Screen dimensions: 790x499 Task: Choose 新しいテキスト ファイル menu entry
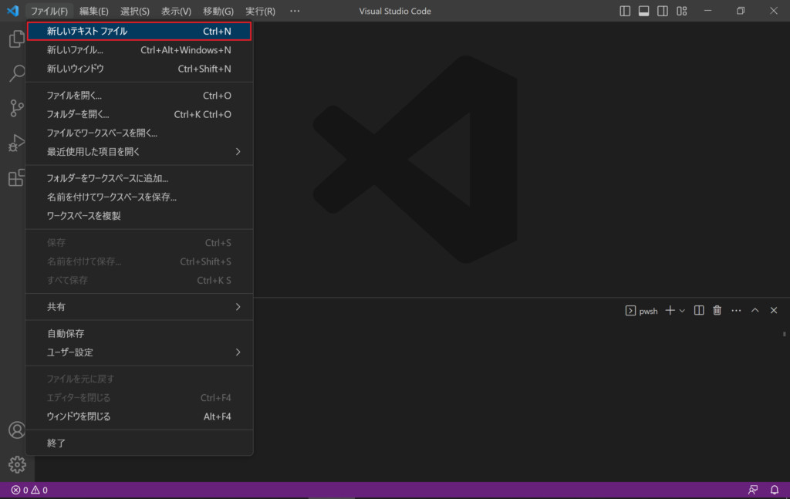point(139,31)
